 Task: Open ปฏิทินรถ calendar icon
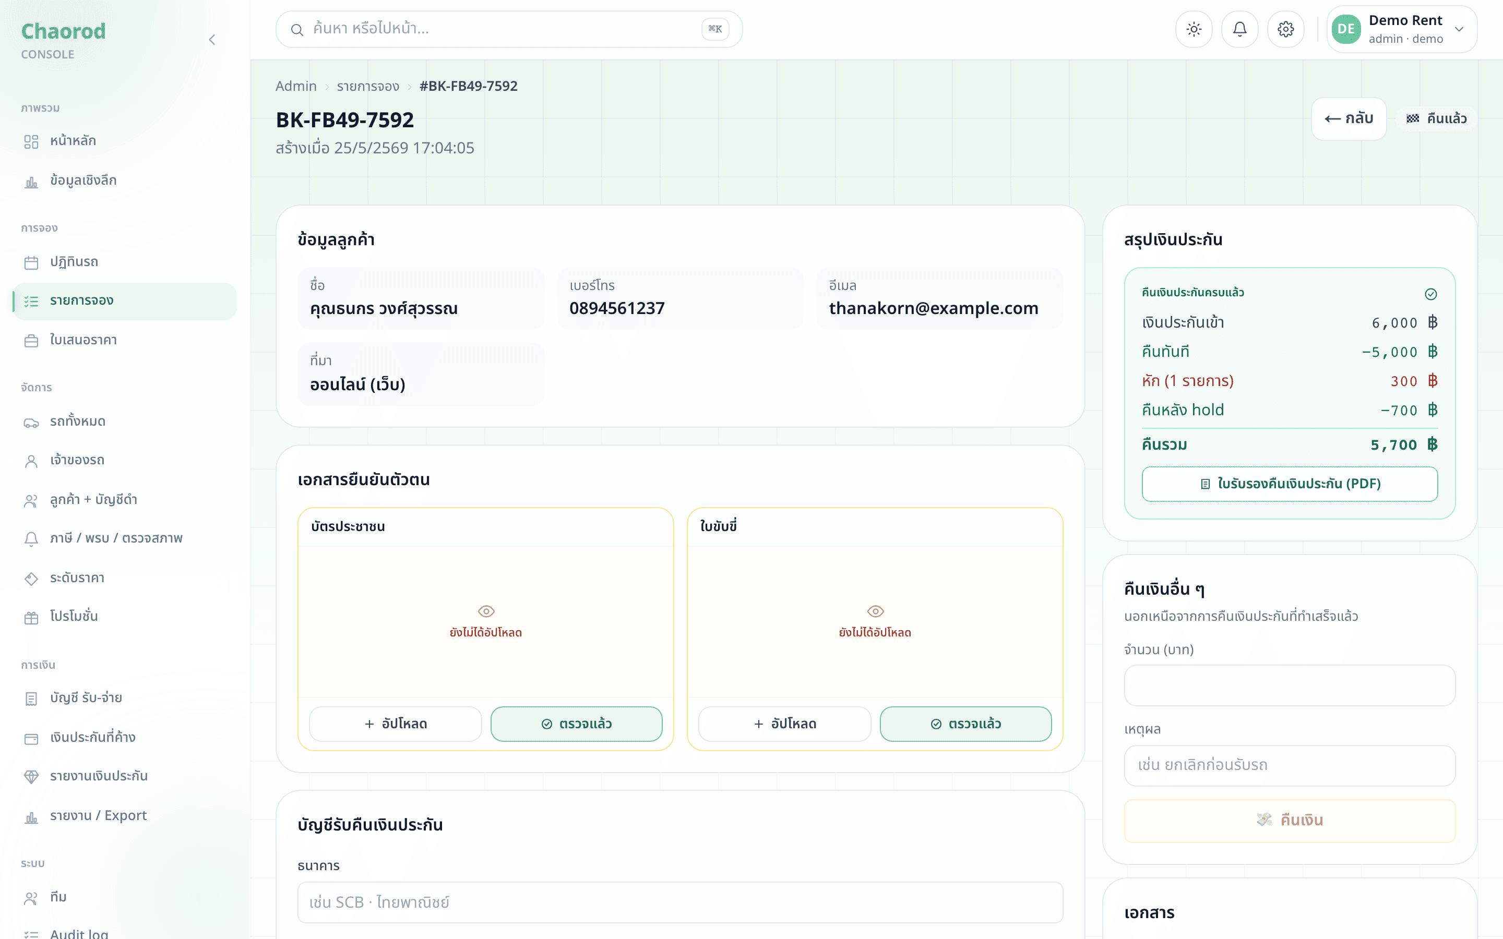(31, 263)
